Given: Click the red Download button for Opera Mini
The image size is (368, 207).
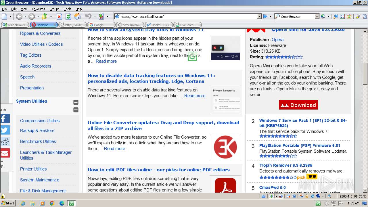Looking at the screenshot, I should [x=298, y=105].
